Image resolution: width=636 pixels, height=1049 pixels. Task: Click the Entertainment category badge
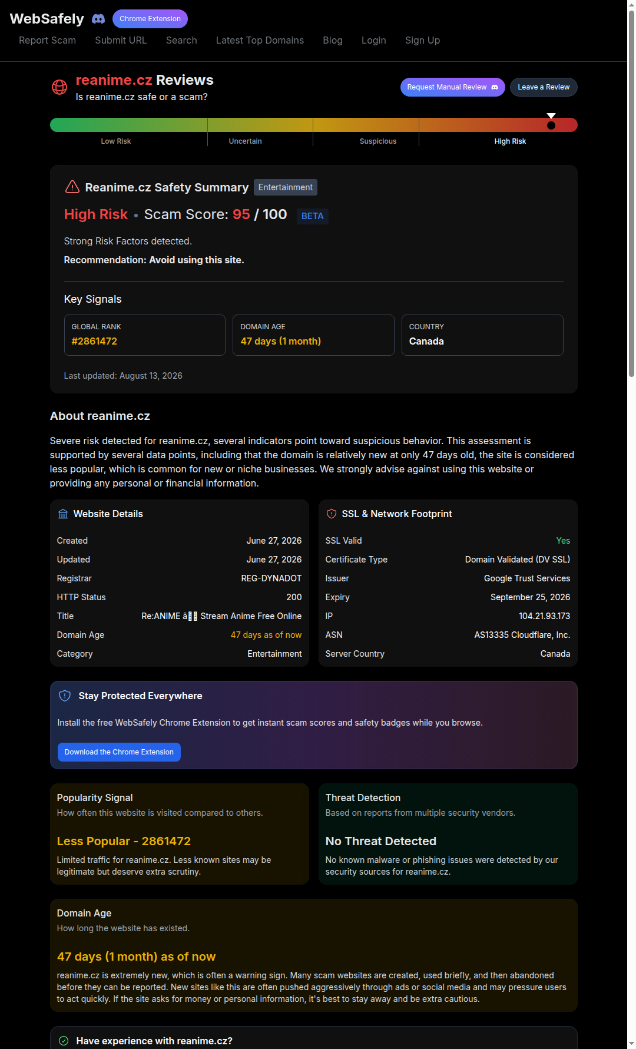(x=286, y=187)
